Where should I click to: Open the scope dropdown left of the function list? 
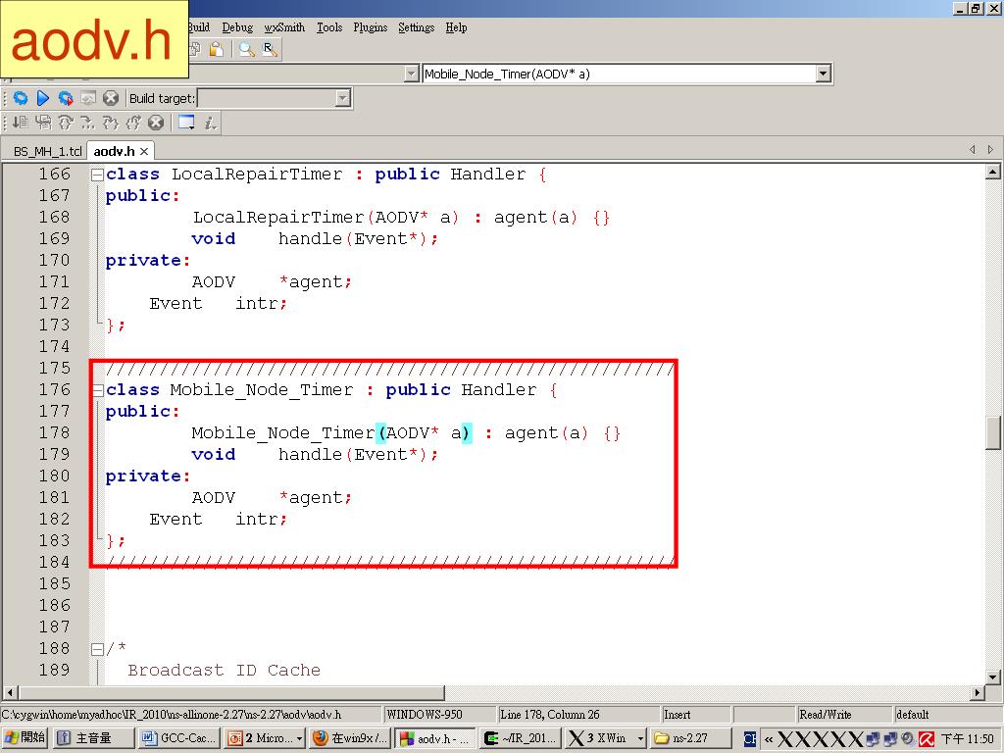[412, 74]
